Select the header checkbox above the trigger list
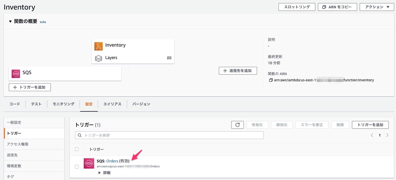Screen dimensions: 396x180 [x=77, y=149]
